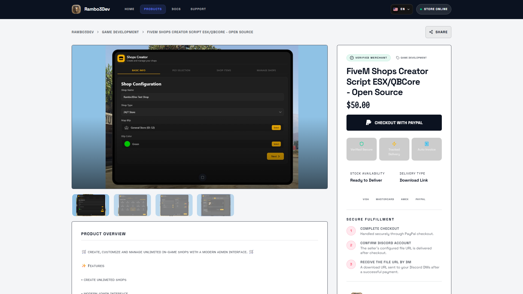The image size is (523, 294).
Task: Checkout with PayPal
Action: 394,122
